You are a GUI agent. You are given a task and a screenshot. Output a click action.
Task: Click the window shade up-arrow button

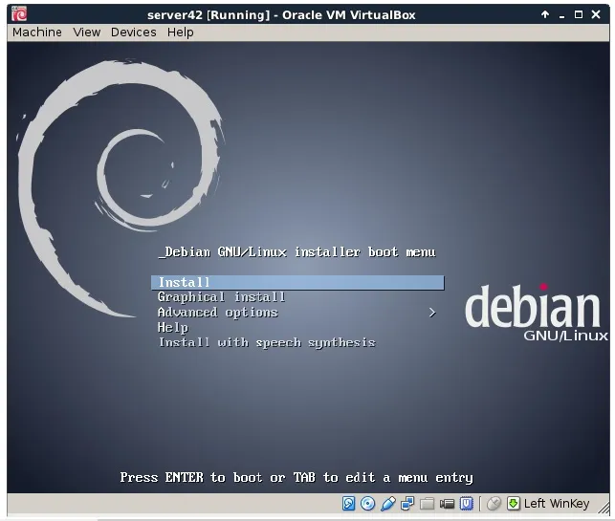pyautogui.click(x=545, y=14)
